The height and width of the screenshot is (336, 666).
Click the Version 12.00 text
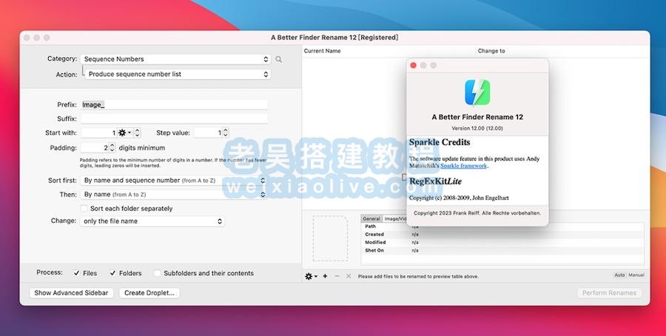tap(477, 128)
